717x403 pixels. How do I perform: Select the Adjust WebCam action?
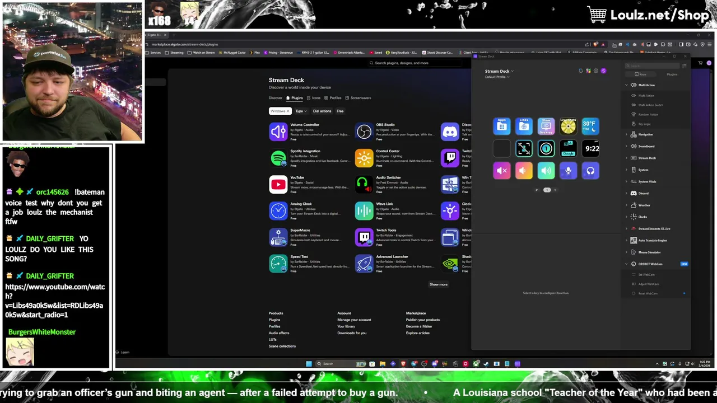649,284
